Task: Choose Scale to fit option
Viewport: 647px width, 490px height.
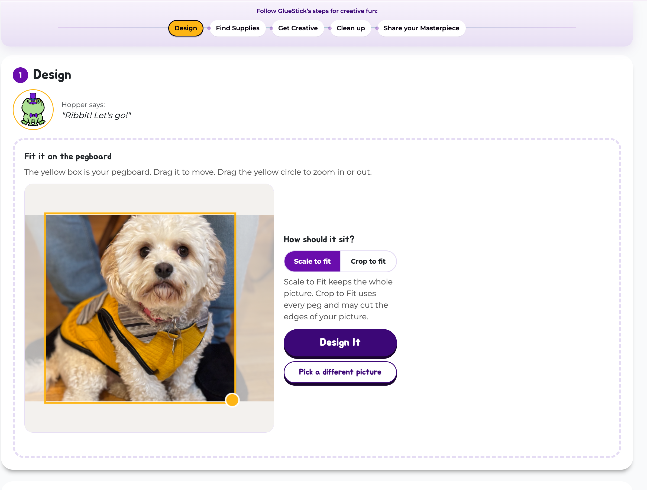Action: pos(312,261)
